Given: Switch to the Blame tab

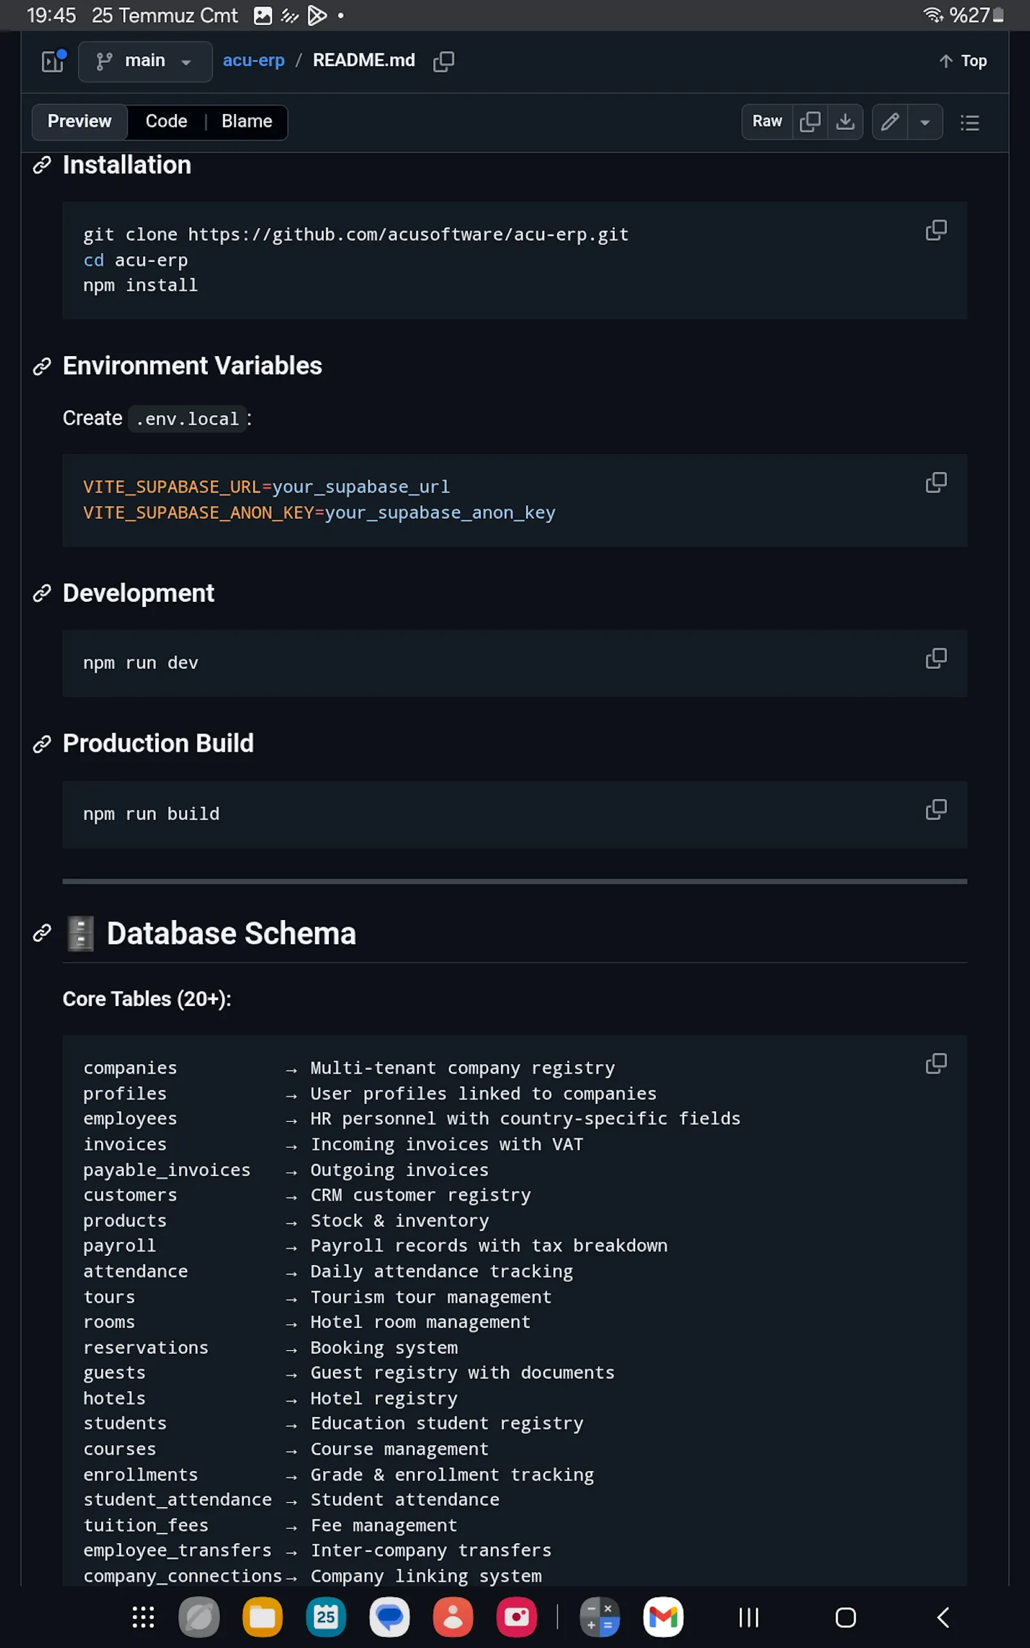Looking at the screenshot, I should click(x=247, y=121).
